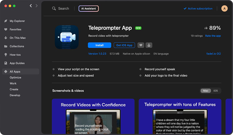
Task: Go back with the left chevron arrow
Action: 31,6
